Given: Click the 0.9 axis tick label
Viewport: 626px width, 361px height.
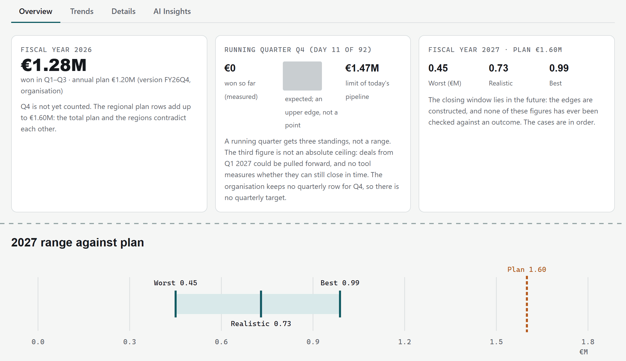Looking at the screenshot, I should [x=313, y=342].
